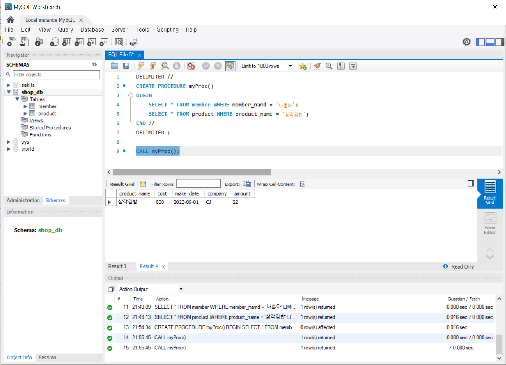Close the Result 4 tab

coord(163,267)
